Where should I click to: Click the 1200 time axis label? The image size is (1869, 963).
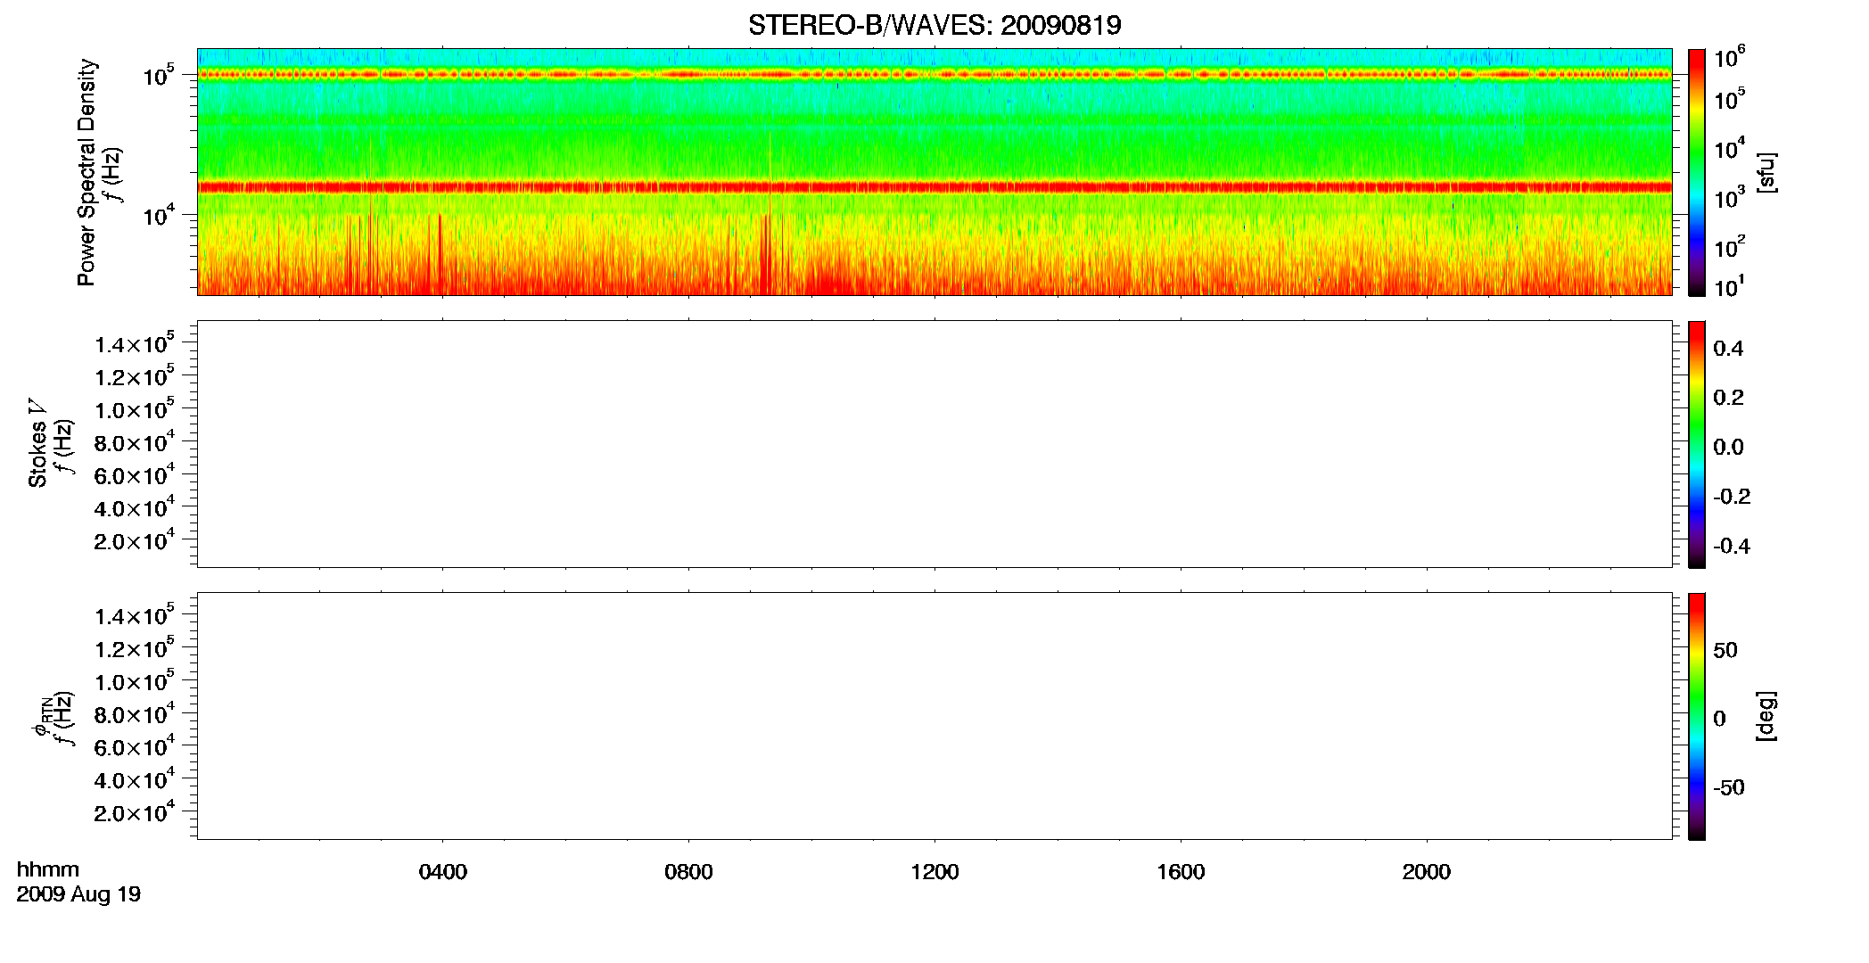934,872
